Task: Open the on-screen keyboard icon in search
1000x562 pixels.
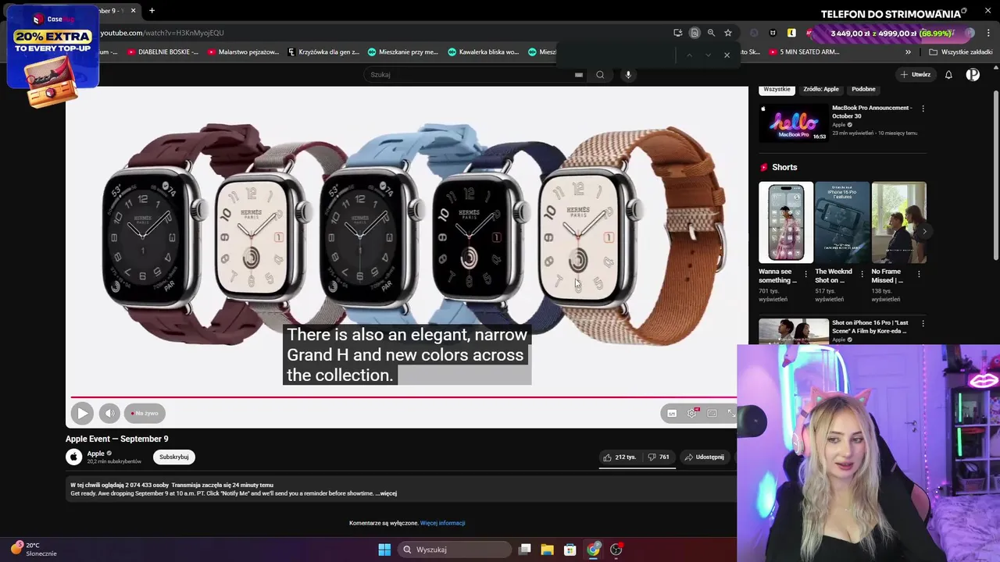Action: point(579,75)
